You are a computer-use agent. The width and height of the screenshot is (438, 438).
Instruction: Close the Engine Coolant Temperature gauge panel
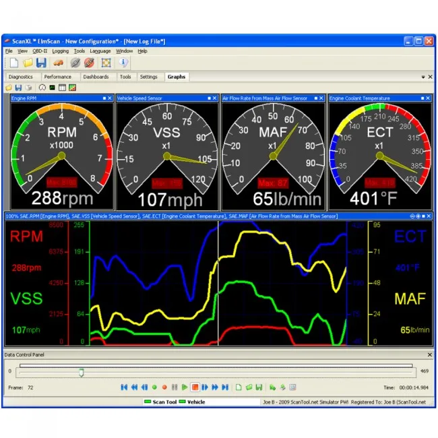428,98
